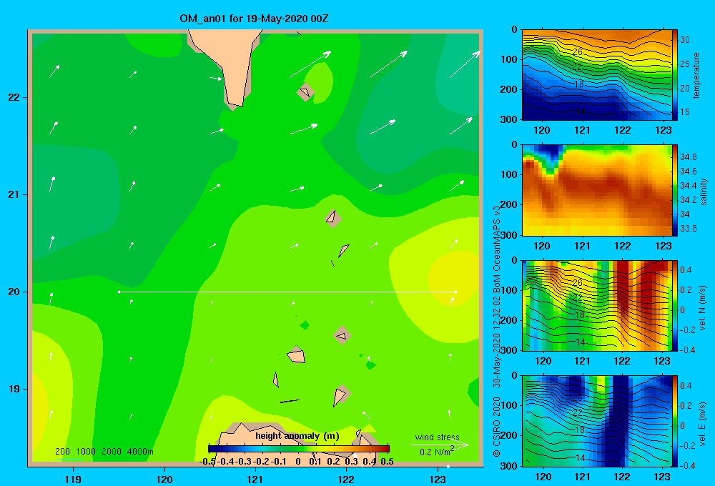
Task: Click the western endpoint of the transect line
Action: pos(119,292)
